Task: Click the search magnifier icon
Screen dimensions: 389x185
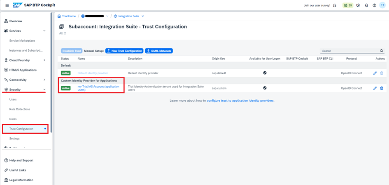Action: 382,51
